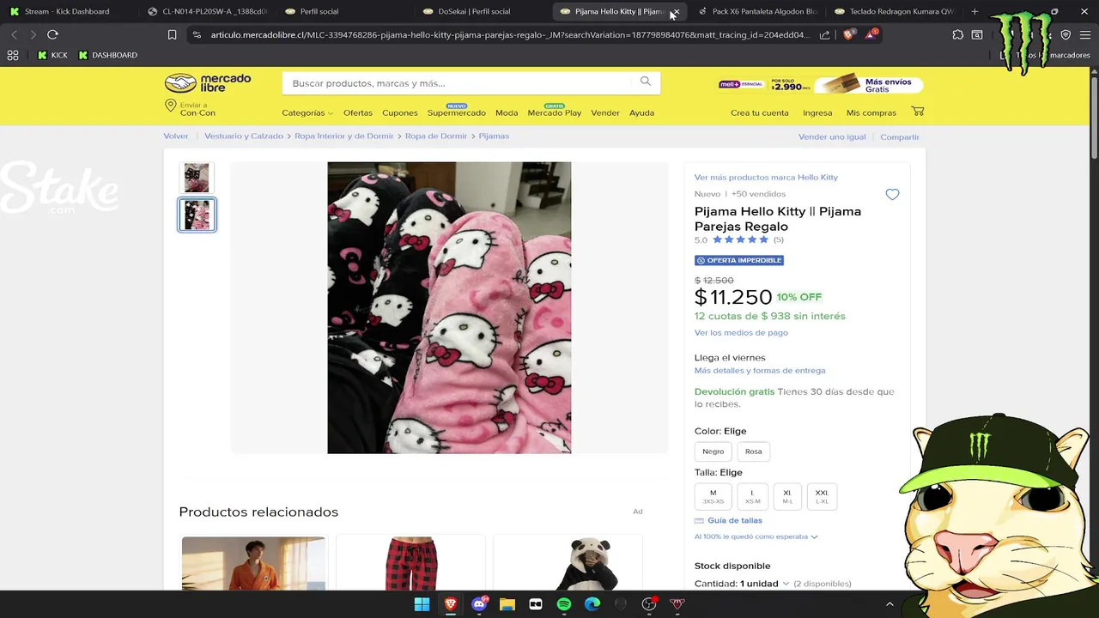Expand 'Al 100% le quedó como esperaba'
Image resolution: width=1099 pixels, height=618 pixels.
[756, 536]
